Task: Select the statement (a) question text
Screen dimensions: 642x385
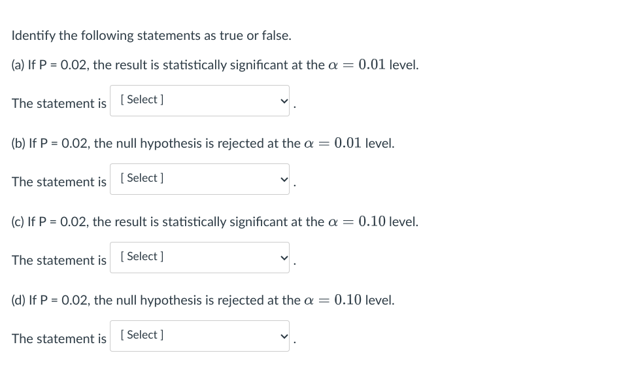Action: (x=214, y=65)
